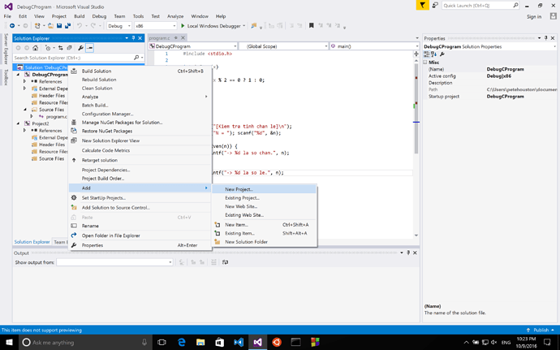Click Solution Explorer wrench Properties icon
The height and width of the screenshot is (350, 560).
point(80,48)
